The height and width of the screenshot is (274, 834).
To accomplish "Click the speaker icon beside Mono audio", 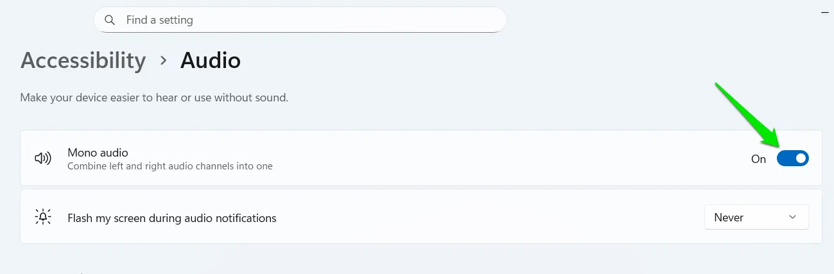I will 43,158.
